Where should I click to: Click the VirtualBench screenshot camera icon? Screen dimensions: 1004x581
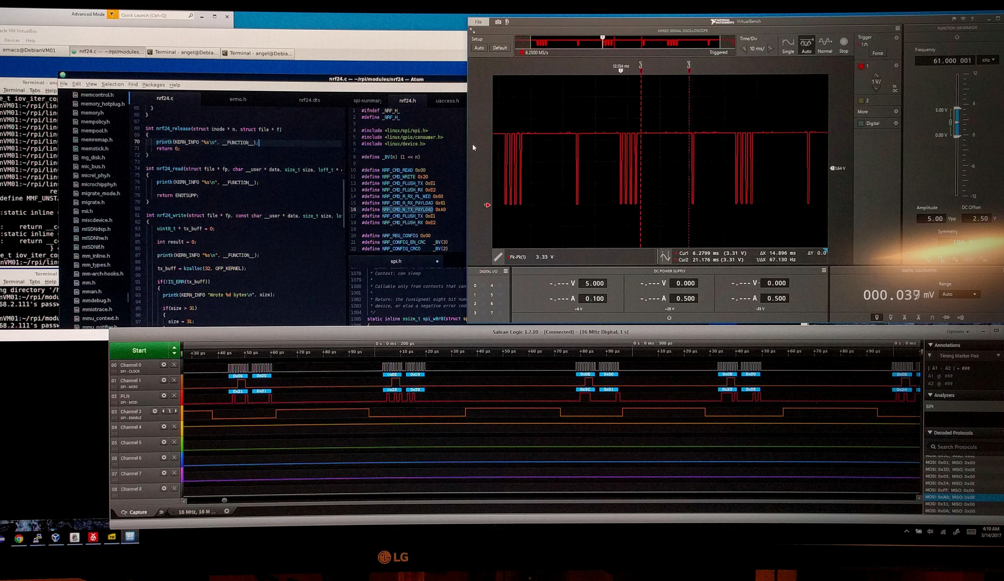[x=498, y=22]
